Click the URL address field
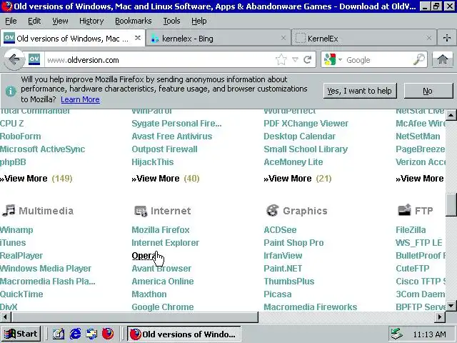Screen dimensions: 457x343 (159, 60)
